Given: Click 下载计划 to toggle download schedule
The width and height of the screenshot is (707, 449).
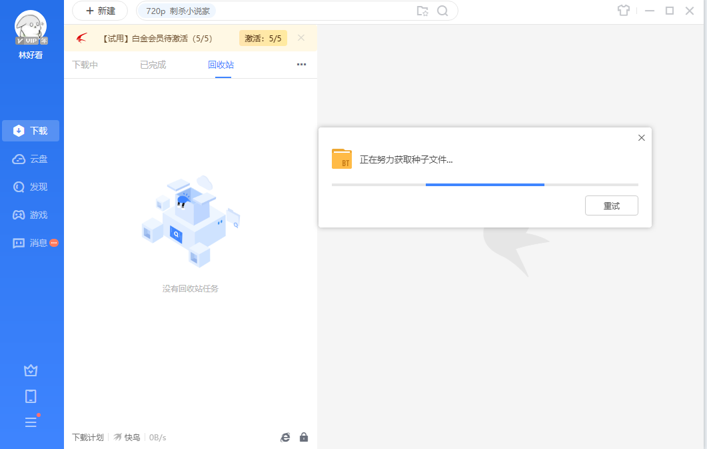Looking at the screenshot, I should point(87,437).
